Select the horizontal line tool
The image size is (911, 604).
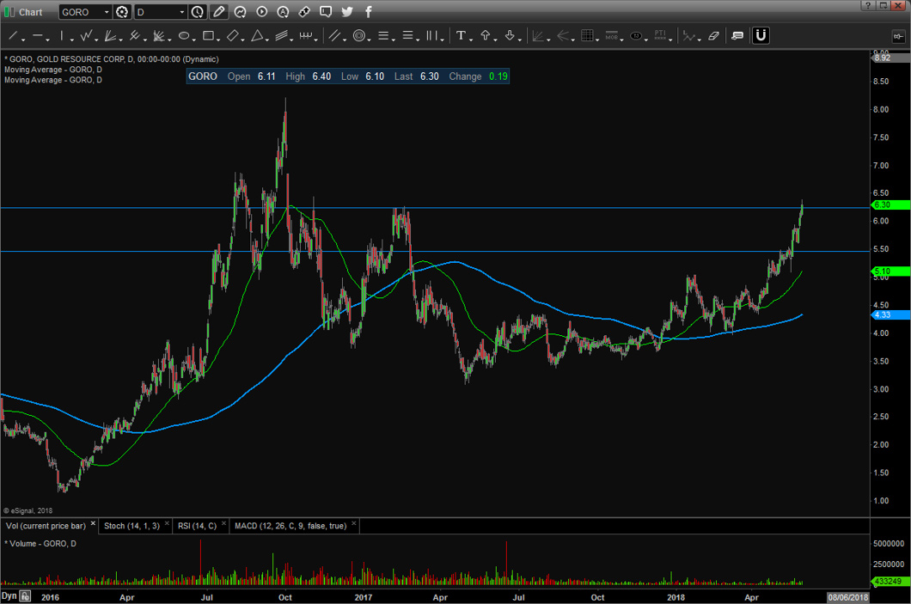(x=37, y=36)
